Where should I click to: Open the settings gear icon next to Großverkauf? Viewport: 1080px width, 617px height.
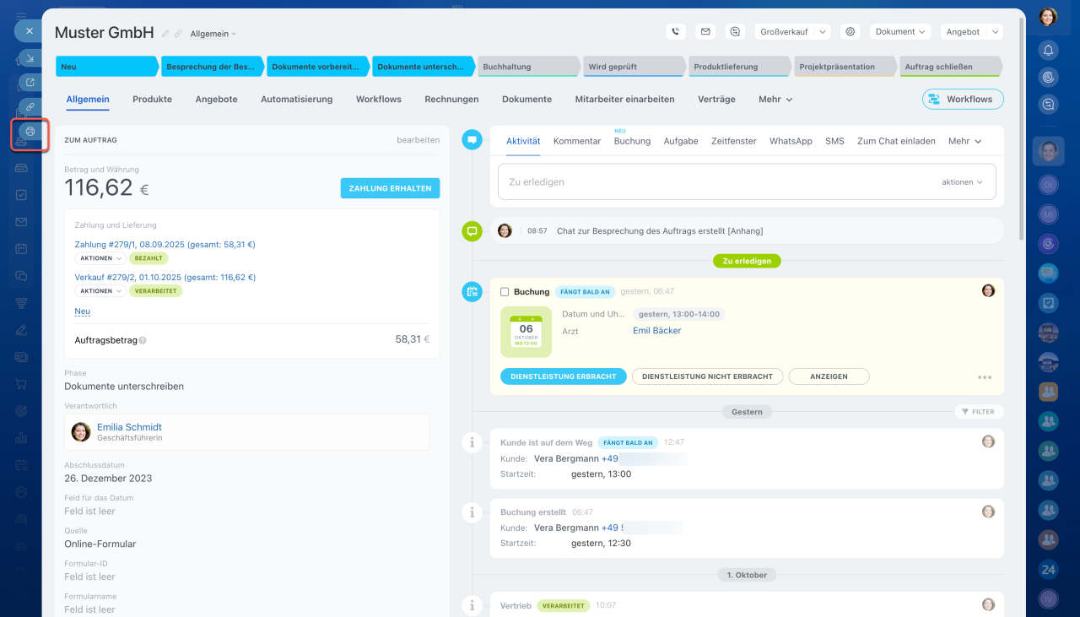point(850,32)
